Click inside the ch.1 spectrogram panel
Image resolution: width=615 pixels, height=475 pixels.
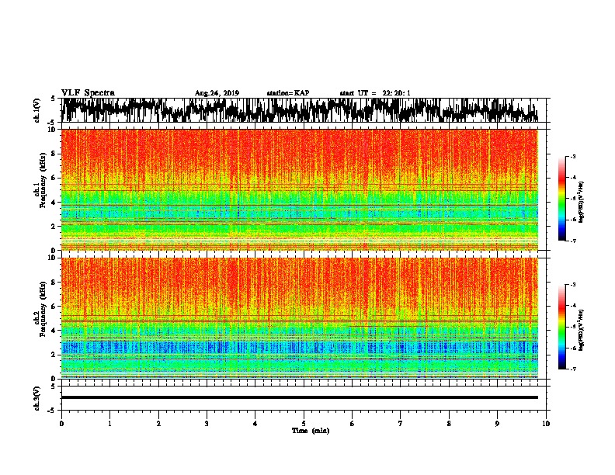click(300, 189)
